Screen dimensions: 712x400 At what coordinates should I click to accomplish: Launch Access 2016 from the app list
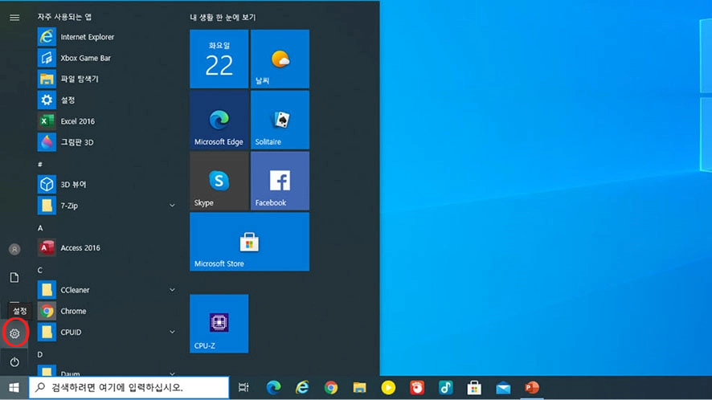point(107,248)
